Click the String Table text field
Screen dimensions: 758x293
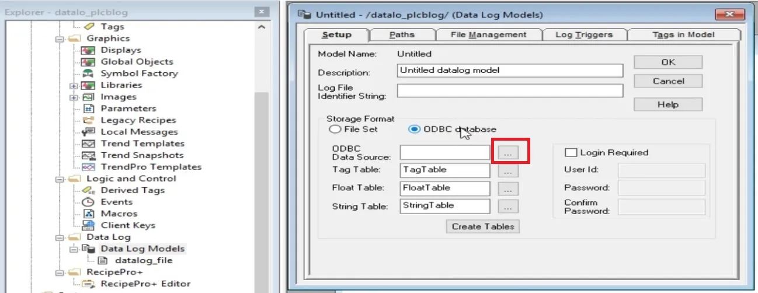coord(445,205)
